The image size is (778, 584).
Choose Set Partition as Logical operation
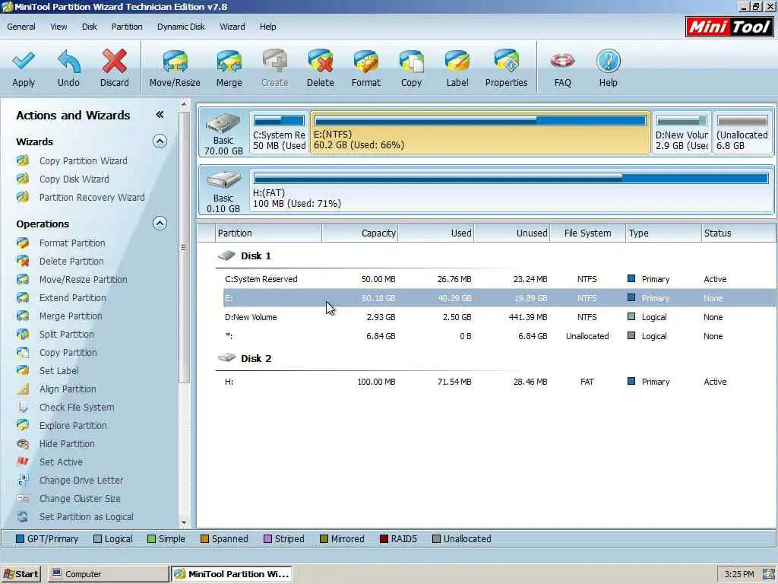[87, 517]
